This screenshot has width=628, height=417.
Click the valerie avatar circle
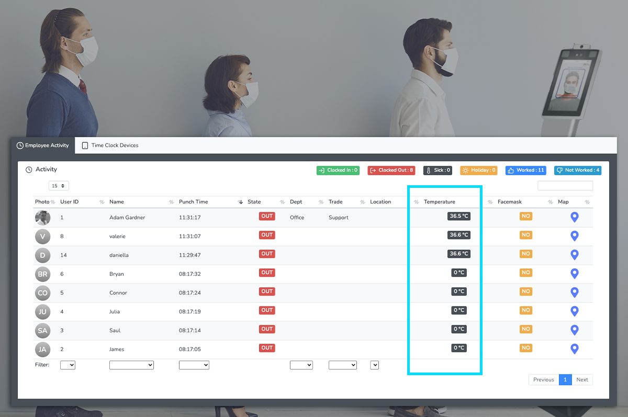[42, 236]
